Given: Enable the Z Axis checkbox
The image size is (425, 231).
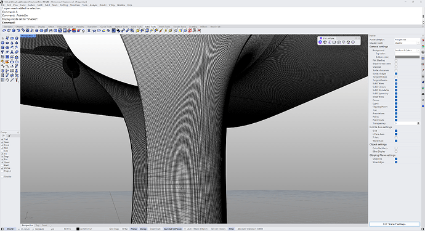Looking at the screenshot, I should click(x=396, y=137).
